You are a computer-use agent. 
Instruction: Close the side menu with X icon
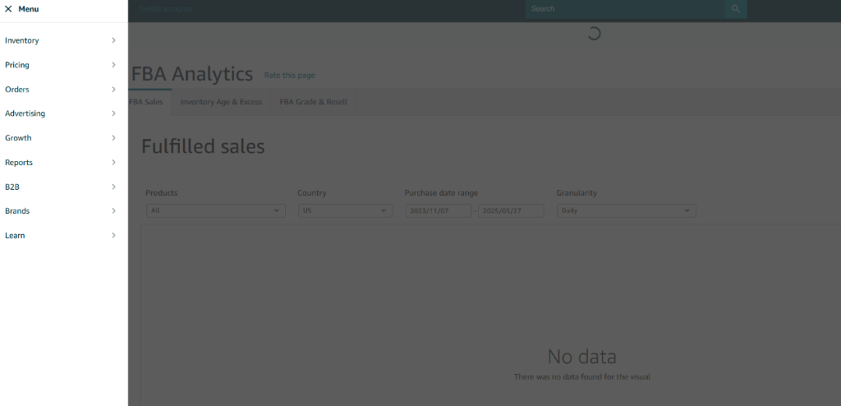pos(9,9)
